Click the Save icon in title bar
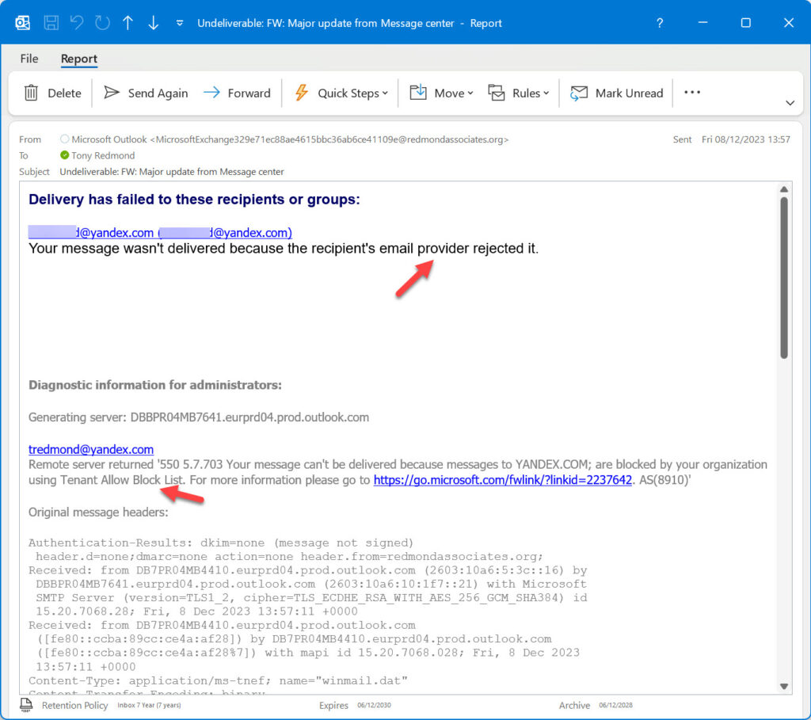 point(51,23)
